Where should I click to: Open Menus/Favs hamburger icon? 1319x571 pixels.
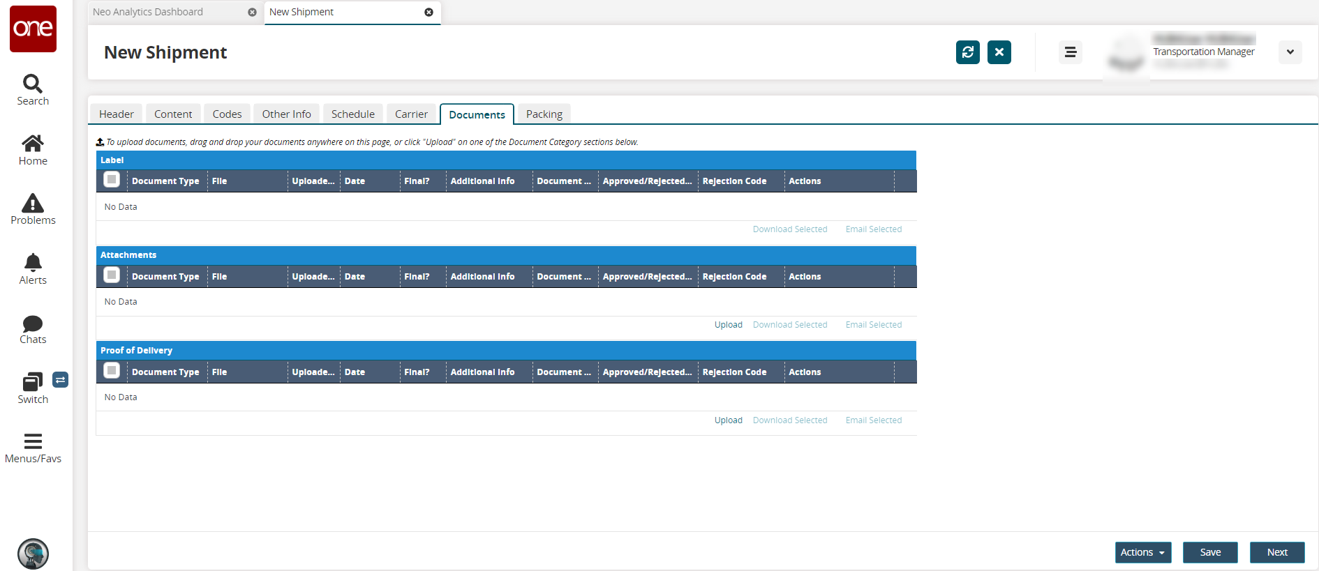click(33, 441)
